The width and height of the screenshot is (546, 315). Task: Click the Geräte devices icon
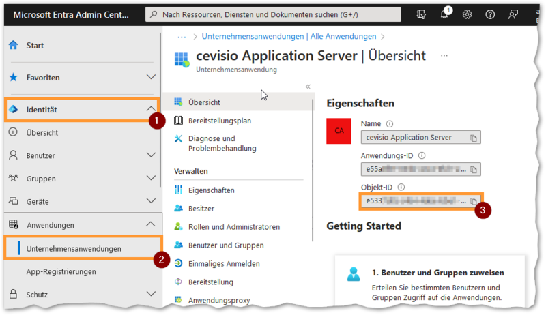coord(13,201)
